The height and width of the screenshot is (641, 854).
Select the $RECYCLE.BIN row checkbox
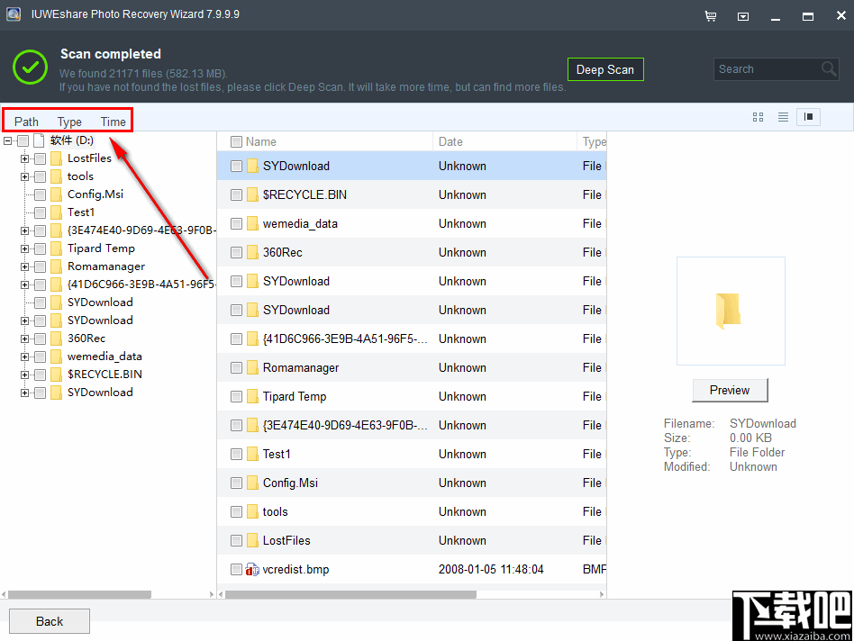236,194
